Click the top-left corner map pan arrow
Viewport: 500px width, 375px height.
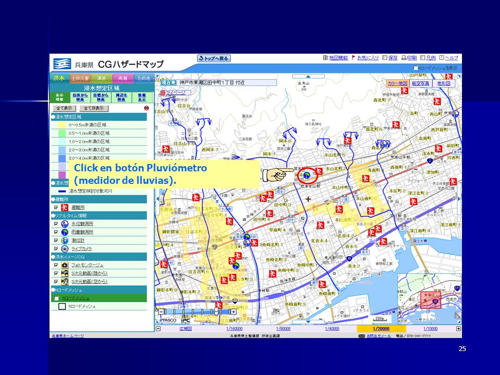tap(157, 76)
